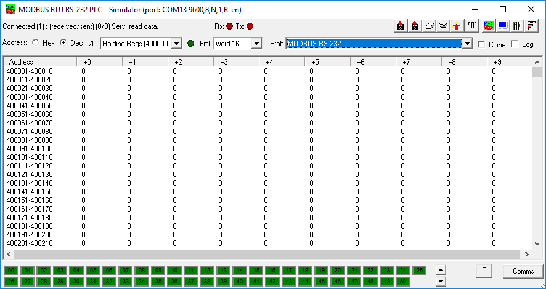This screenshot has width=546, height=289.
Task: Select the Hex address radio button
Action: click(x=35, y=43)
